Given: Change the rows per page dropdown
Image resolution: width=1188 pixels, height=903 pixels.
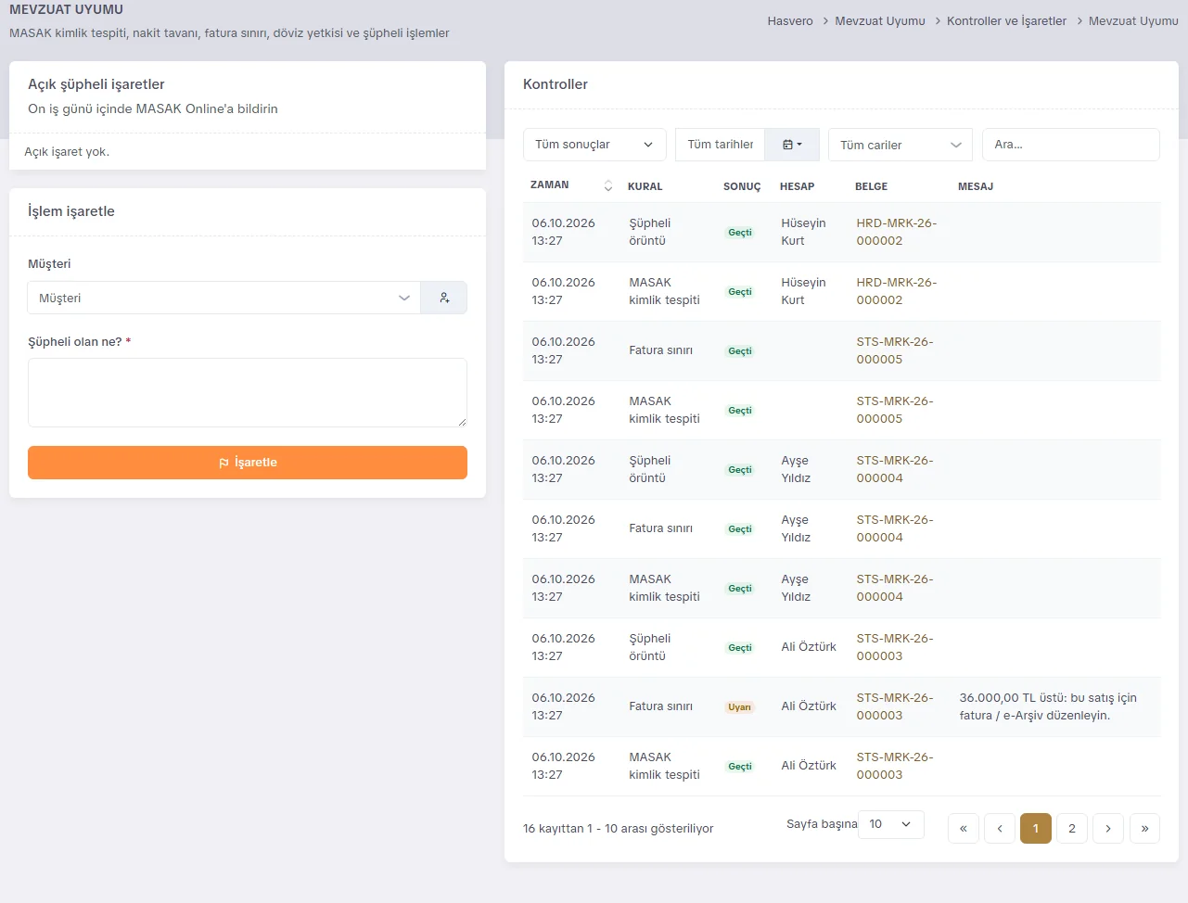Looking at the screenshot, I should tap(891, 824).
